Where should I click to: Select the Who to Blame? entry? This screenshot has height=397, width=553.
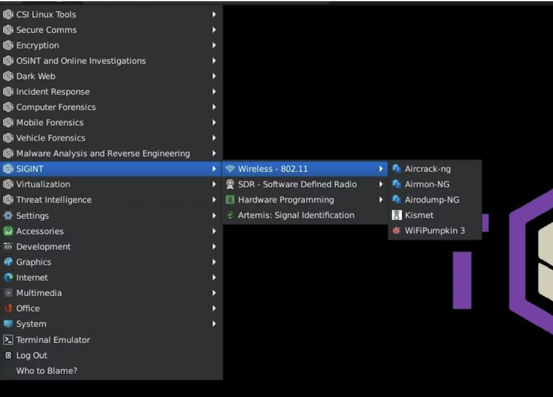point(111,371)
